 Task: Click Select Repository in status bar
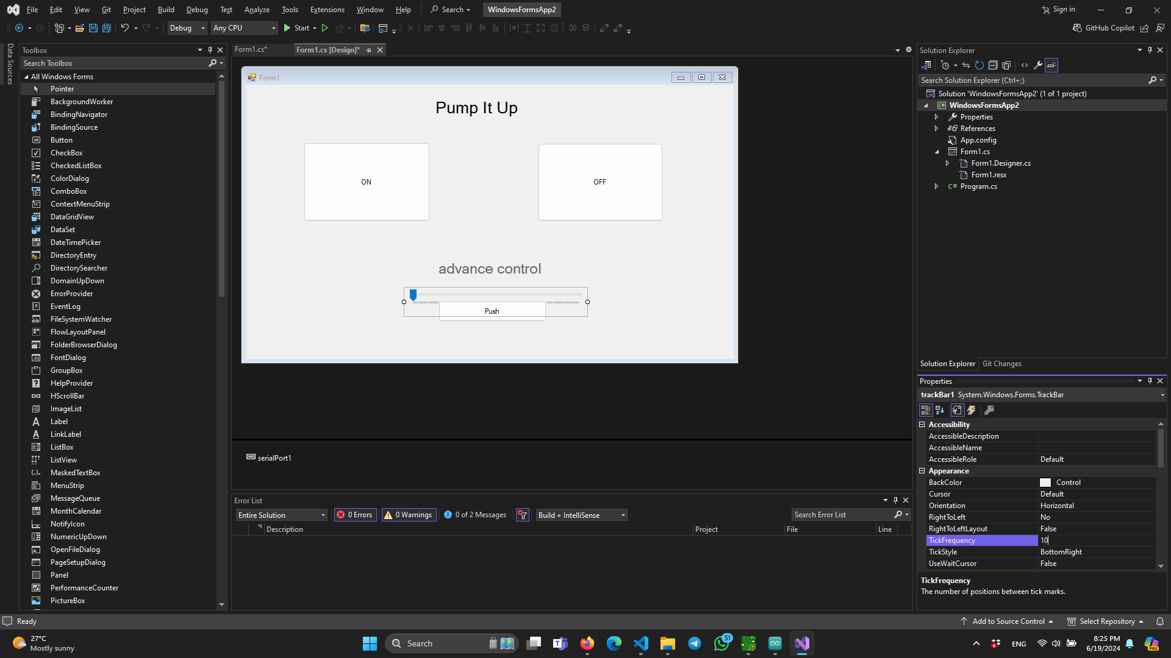(x=1105, y=621)
